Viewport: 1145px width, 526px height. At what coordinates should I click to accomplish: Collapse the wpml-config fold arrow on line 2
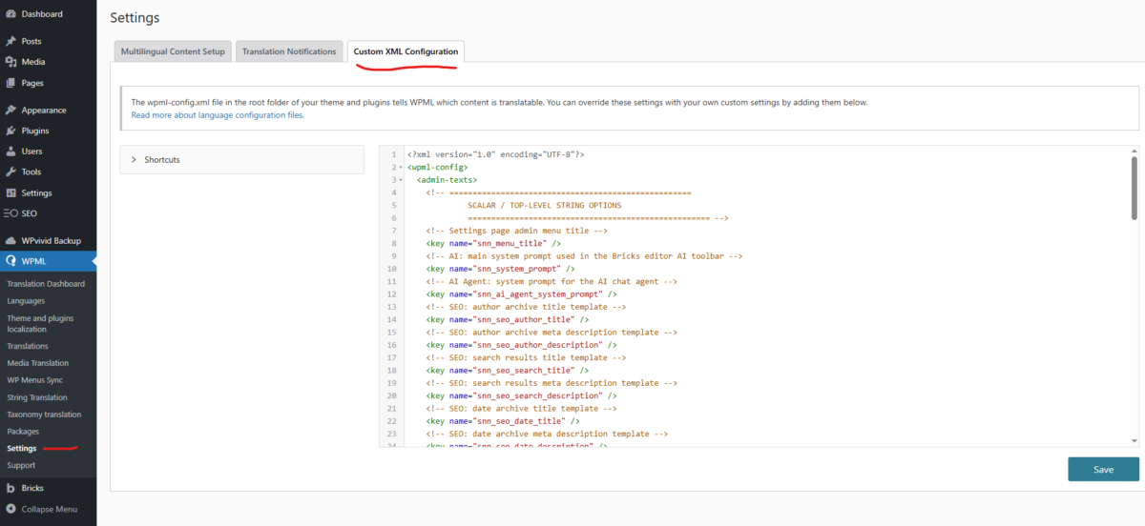[401, 167]
